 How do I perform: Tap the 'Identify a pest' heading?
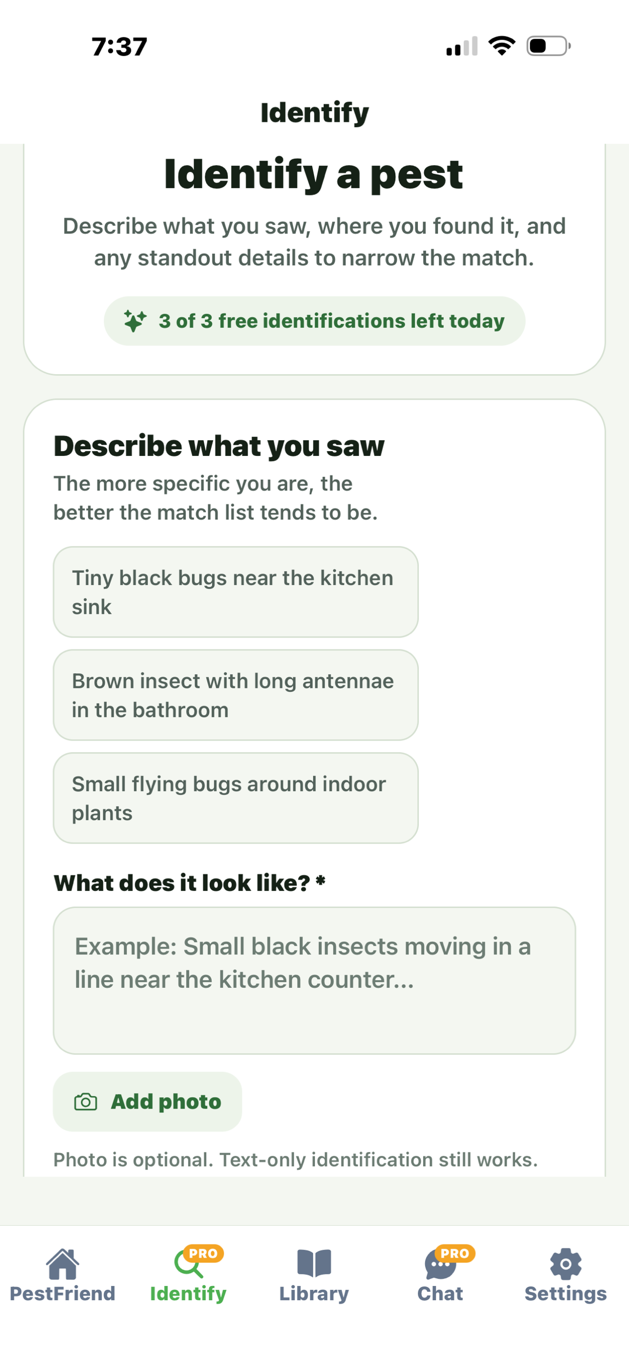[314, 174]
